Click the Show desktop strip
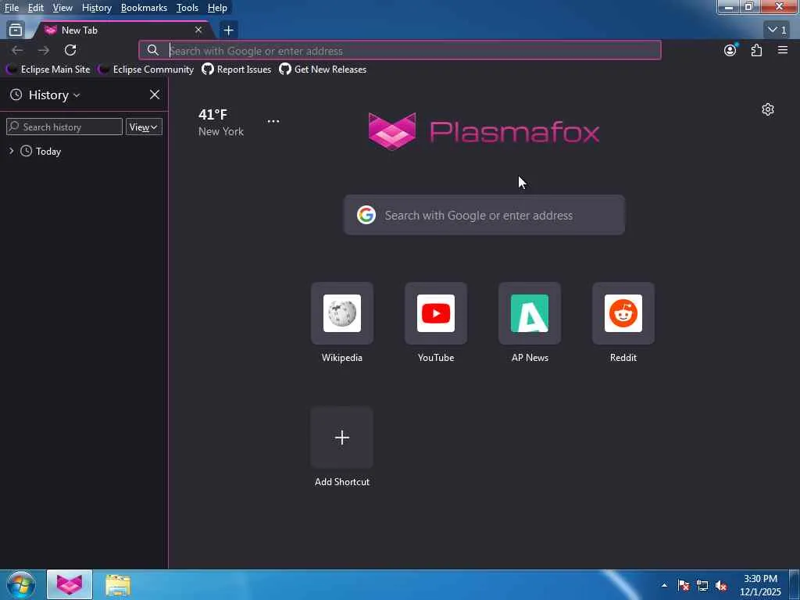This screenshot has height=600, width=800. tap(795, 585)
